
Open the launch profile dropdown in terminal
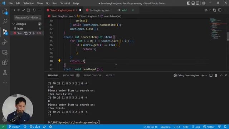click(x=206, y=75)
